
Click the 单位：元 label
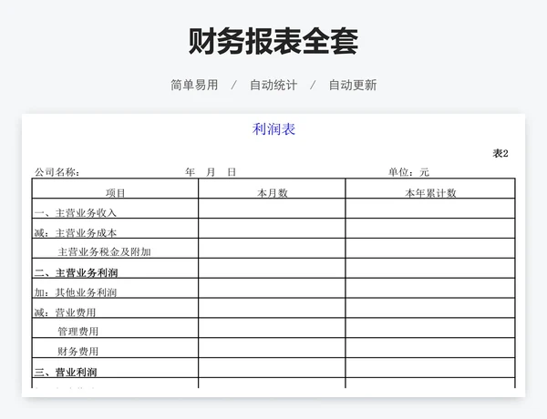pyautogui.click(x=408, y=172)
